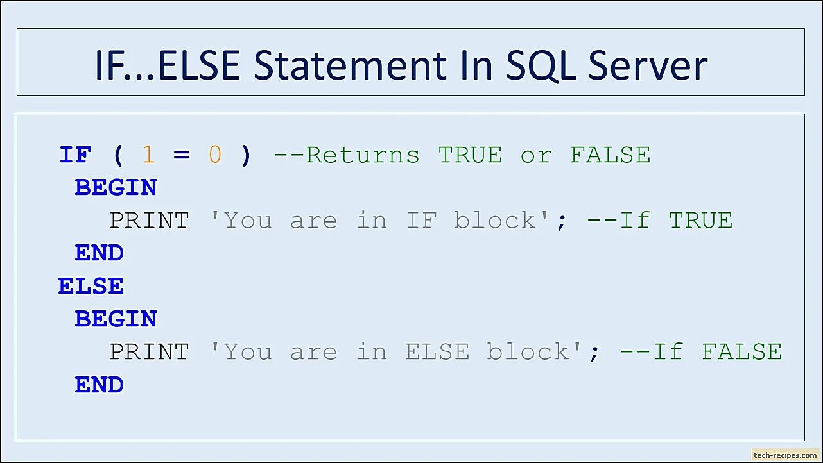Click the equals sign in the condition
The width and height of the screenshot is (823, 463).
pos(182,155)
